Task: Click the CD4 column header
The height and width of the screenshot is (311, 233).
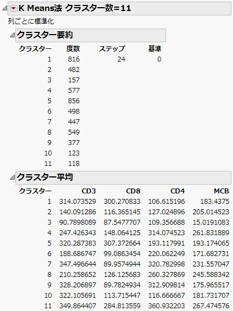Action: (178, 191)
